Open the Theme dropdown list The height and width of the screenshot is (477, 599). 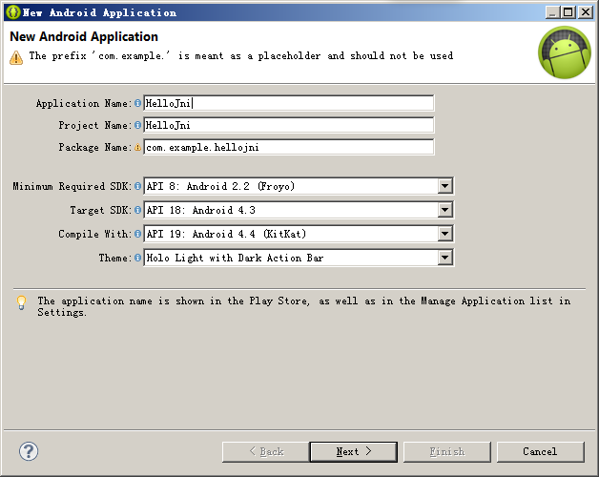point(444,258)
